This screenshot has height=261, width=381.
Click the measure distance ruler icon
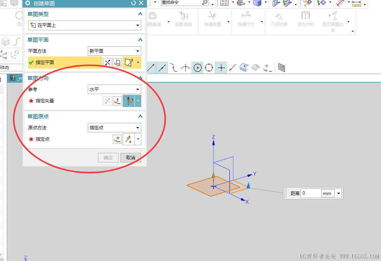click(x=356, y=3)
